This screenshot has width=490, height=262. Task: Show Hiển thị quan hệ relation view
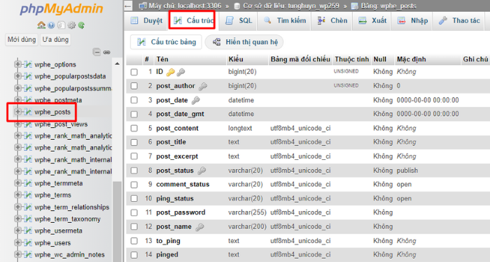coord(244,42)
